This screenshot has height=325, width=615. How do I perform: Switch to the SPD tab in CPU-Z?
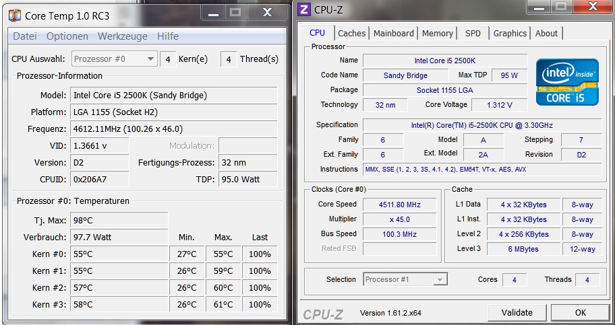[x=473, y=34]
